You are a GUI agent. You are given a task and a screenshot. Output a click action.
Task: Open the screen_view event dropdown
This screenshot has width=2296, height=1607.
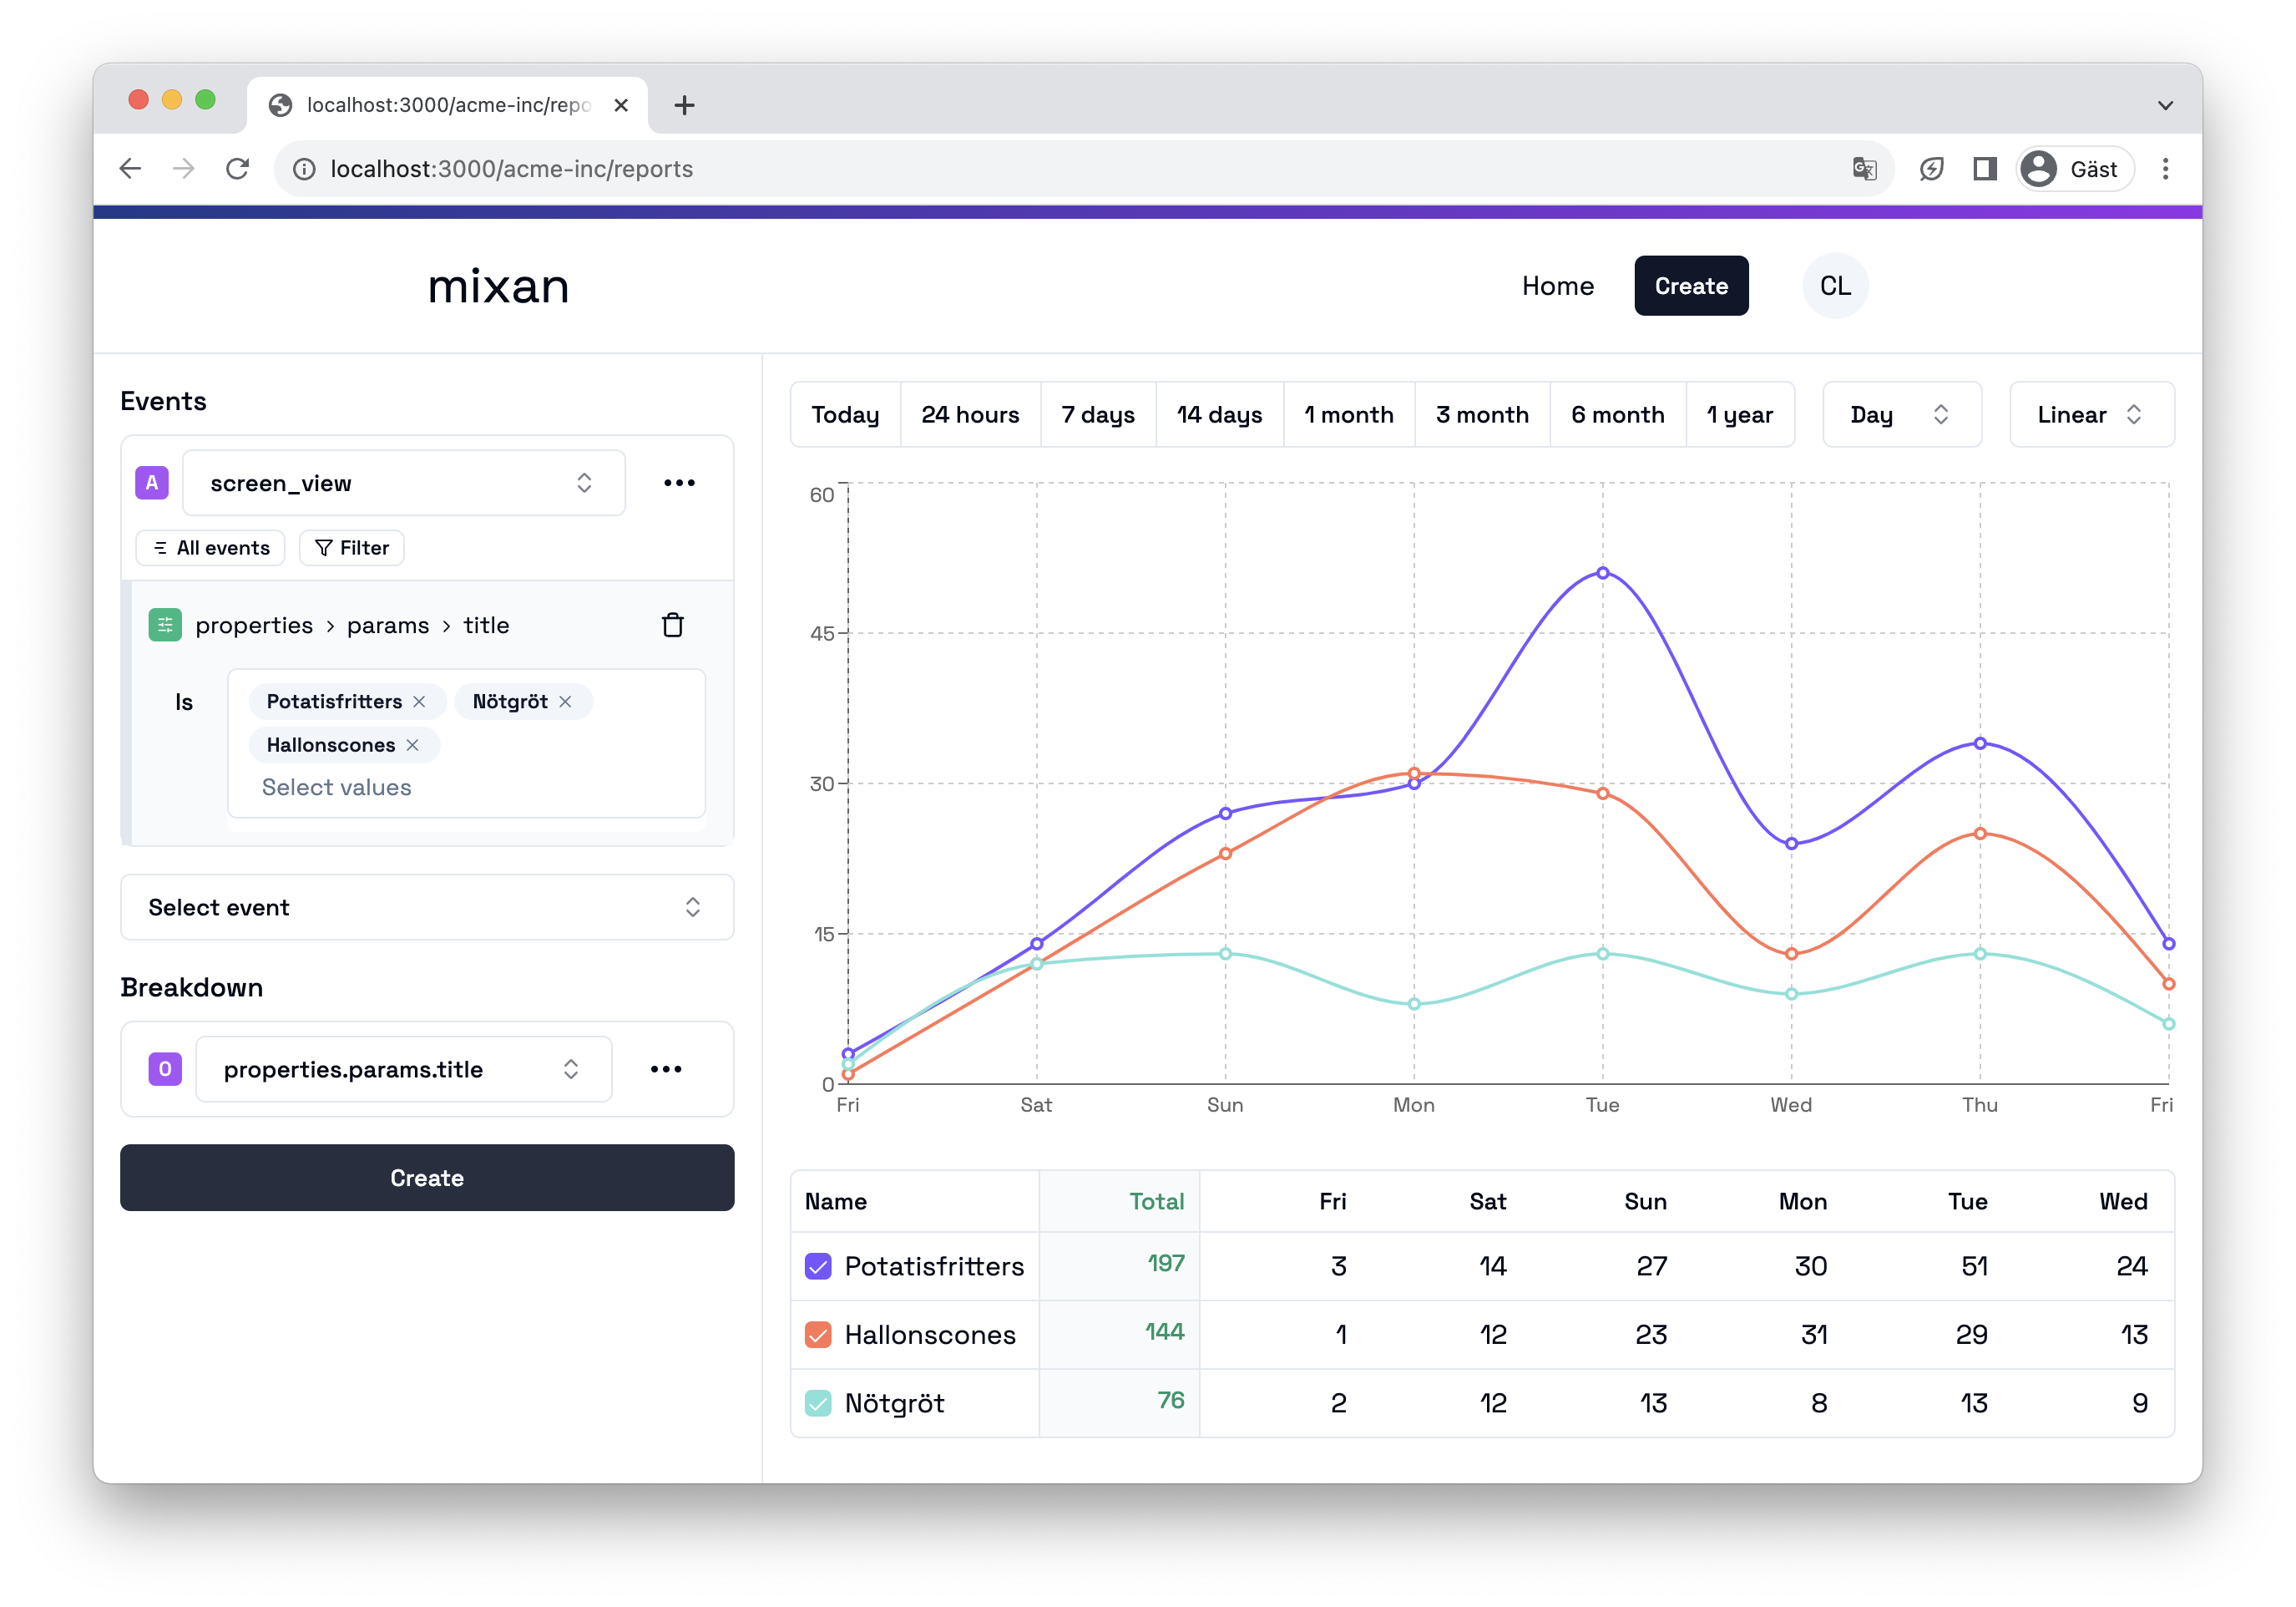tap(403, 484)
